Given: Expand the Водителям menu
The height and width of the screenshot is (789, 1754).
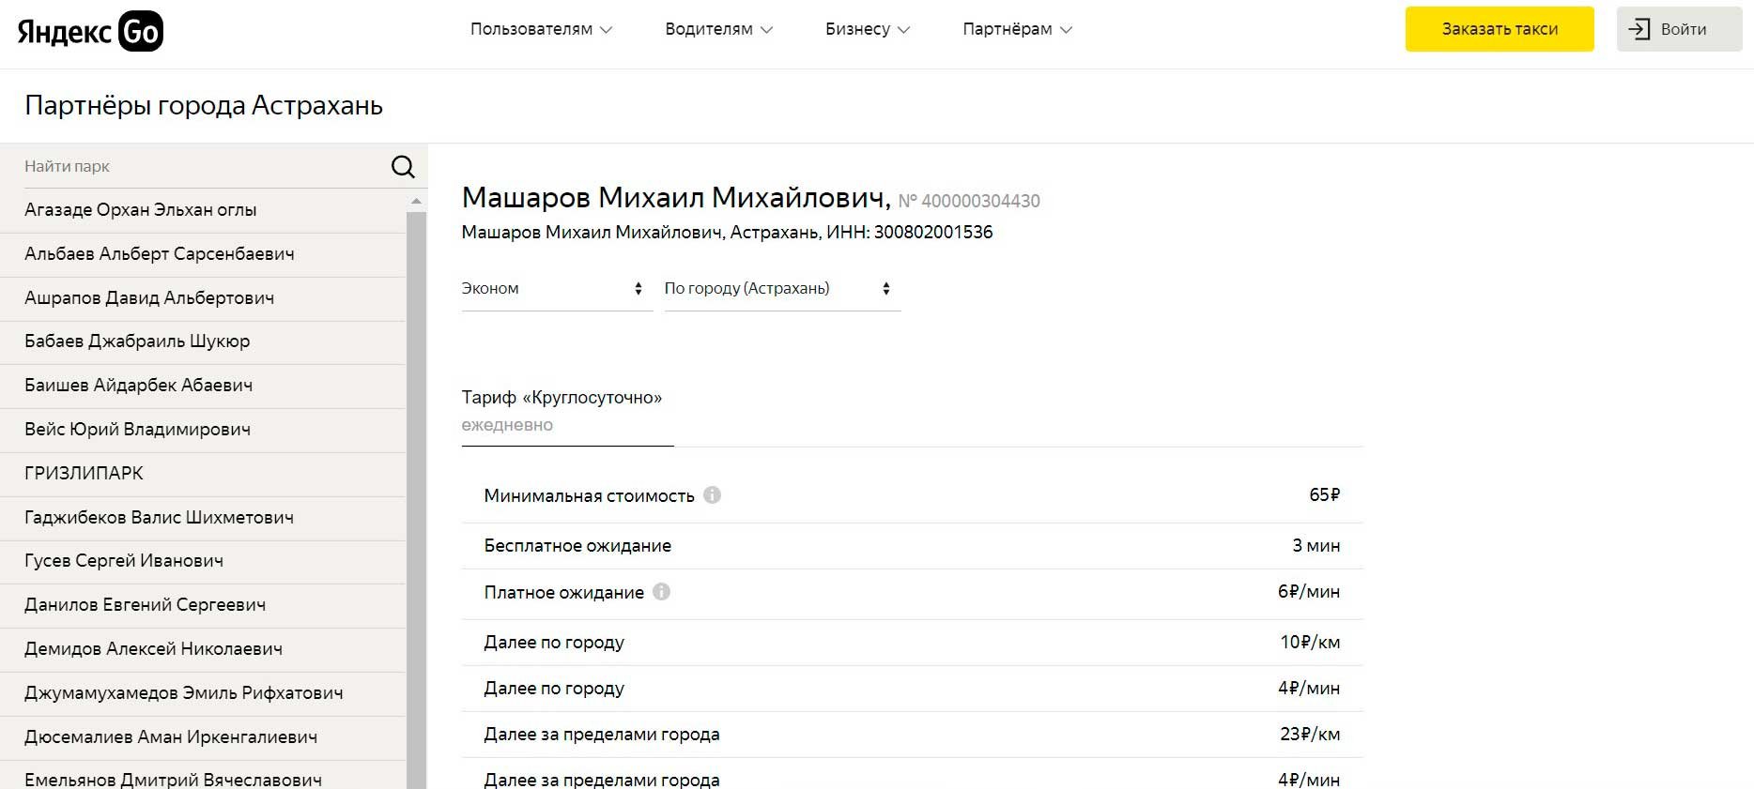Looking at the screenshot, I should click(x=718, y=29).
